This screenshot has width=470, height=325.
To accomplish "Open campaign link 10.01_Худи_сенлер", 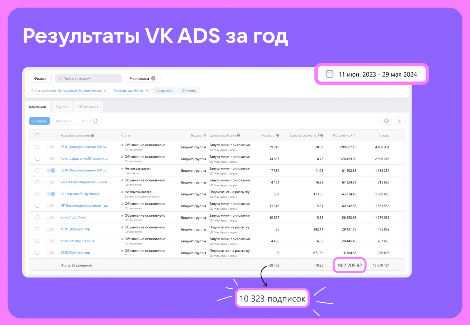I will click(75, 229).
